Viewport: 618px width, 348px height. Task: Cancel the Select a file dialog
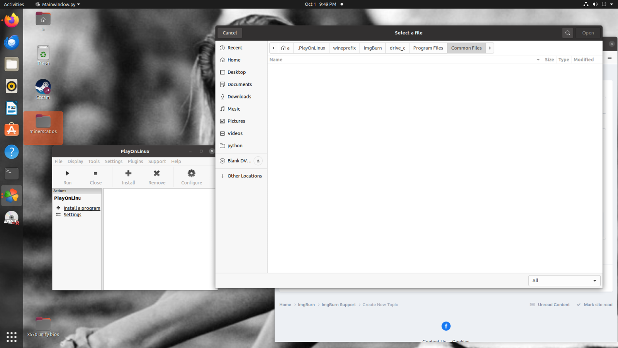pos(230,33)
